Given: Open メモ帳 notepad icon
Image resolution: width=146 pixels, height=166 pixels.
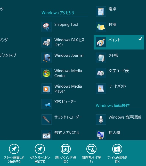Looking at the screenshot, I should click(101, 58).
